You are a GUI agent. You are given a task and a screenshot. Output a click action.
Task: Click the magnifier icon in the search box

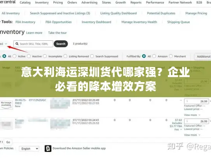click(x=17, y=44)
